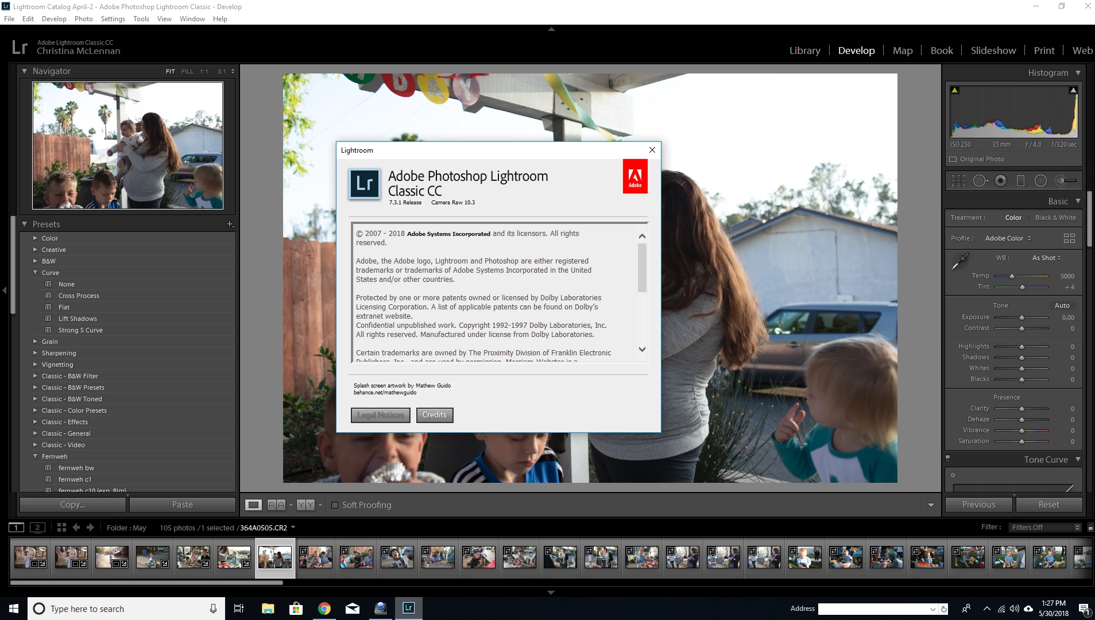
Task: Collapse the Curve presets group
Action: [35, 273]
